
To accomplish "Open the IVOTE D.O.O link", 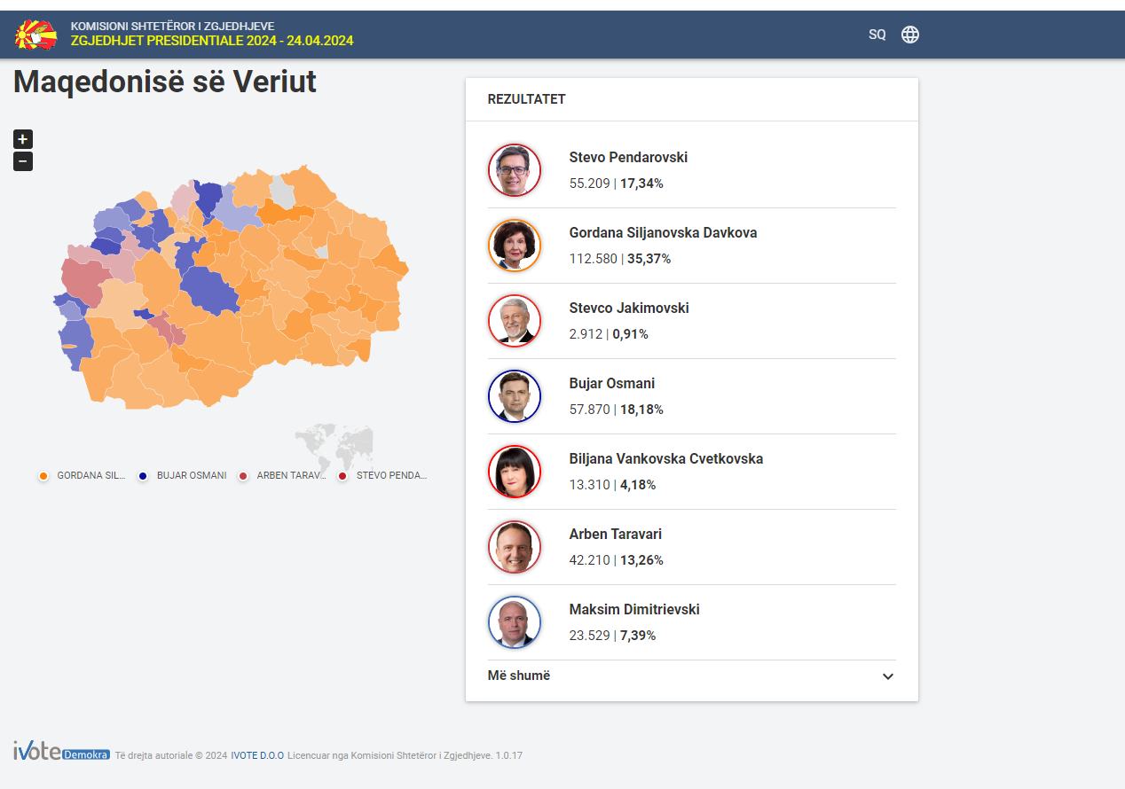I will coord(257,755).
